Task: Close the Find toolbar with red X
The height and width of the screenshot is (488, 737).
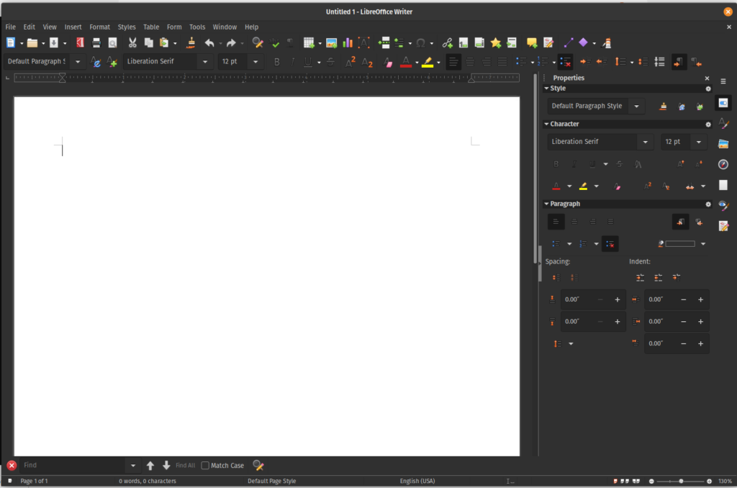Action: click(12, 466)
